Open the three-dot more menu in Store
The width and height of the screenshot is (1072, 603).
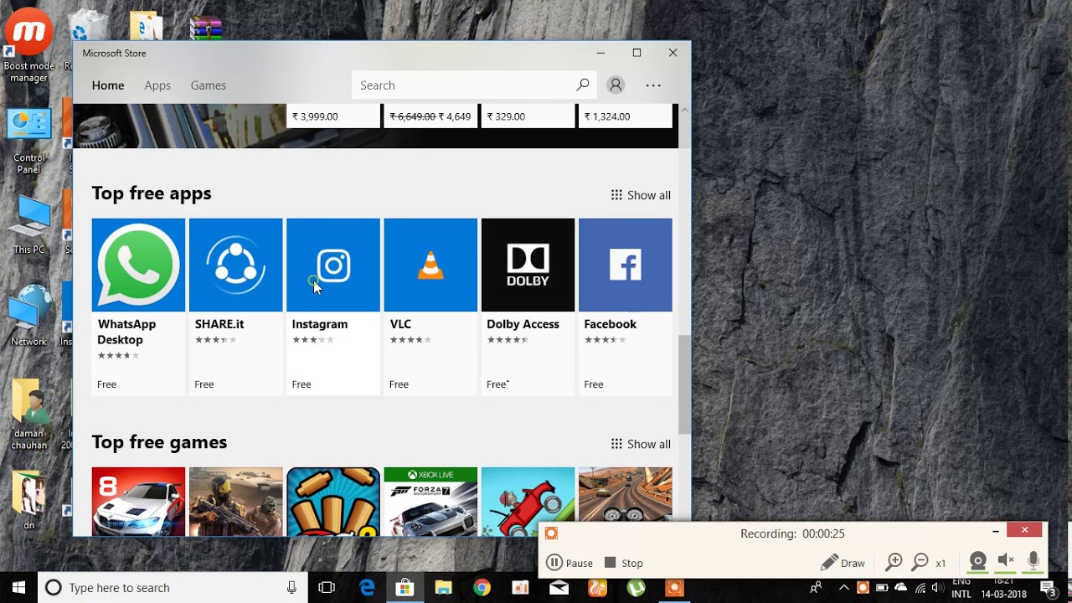click(653, 85)
